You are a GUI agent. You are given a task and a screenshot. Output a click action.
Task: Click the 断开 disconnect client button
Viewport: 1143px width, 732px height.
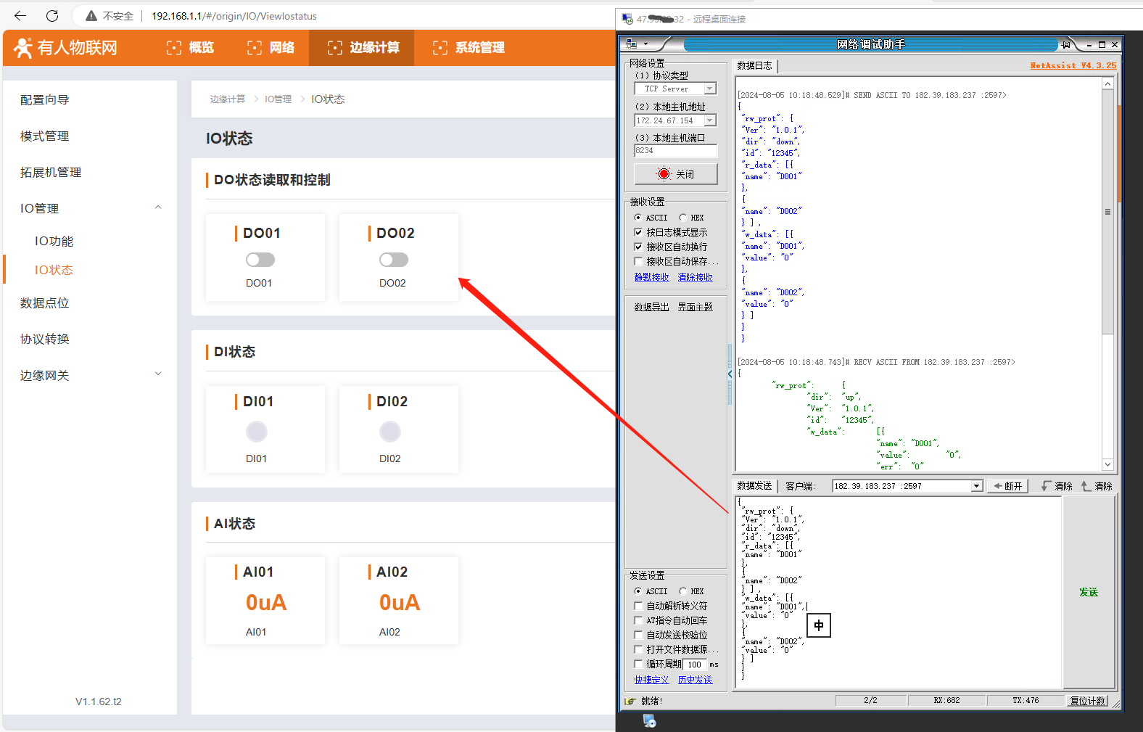click(x=1007, y=486)
